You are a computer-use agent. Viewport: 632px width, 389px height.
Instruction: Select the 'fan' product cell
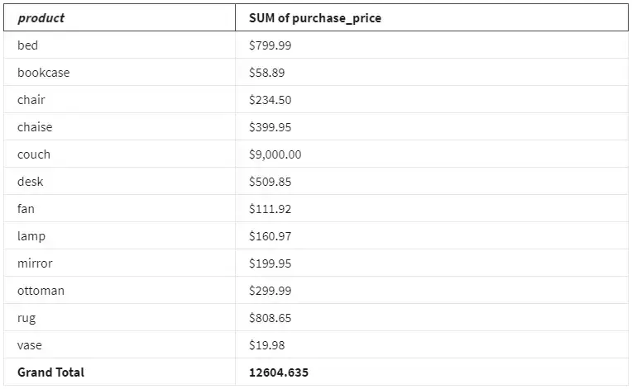(x=119, y=209)
